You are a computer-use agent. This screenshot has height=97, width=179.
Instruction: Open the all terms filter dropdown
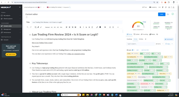point(159,44)
